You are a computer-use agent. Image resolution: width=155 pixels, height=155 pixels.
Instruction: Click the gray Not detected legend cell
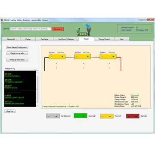[53, 116]
